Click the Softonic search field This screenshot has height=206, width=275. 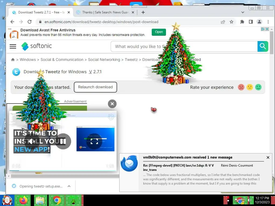coord(184,46)
